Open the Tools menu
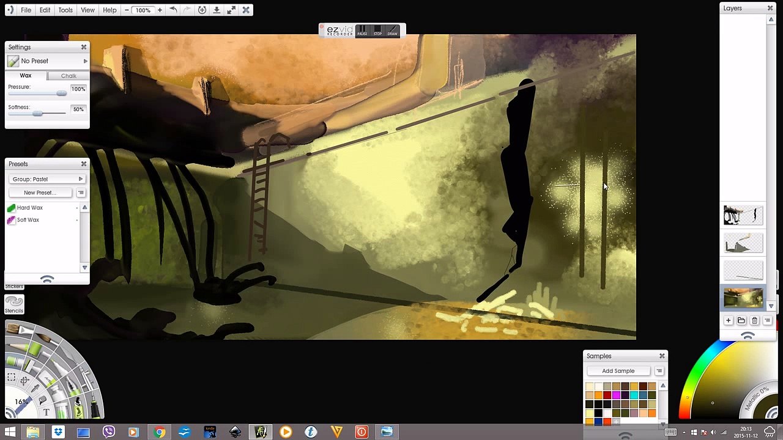This screenshot has width=783, height=440. tap(65, 10)
